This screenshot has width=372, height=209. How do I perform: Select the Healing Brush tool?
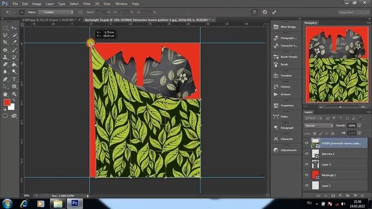(5, 50)
